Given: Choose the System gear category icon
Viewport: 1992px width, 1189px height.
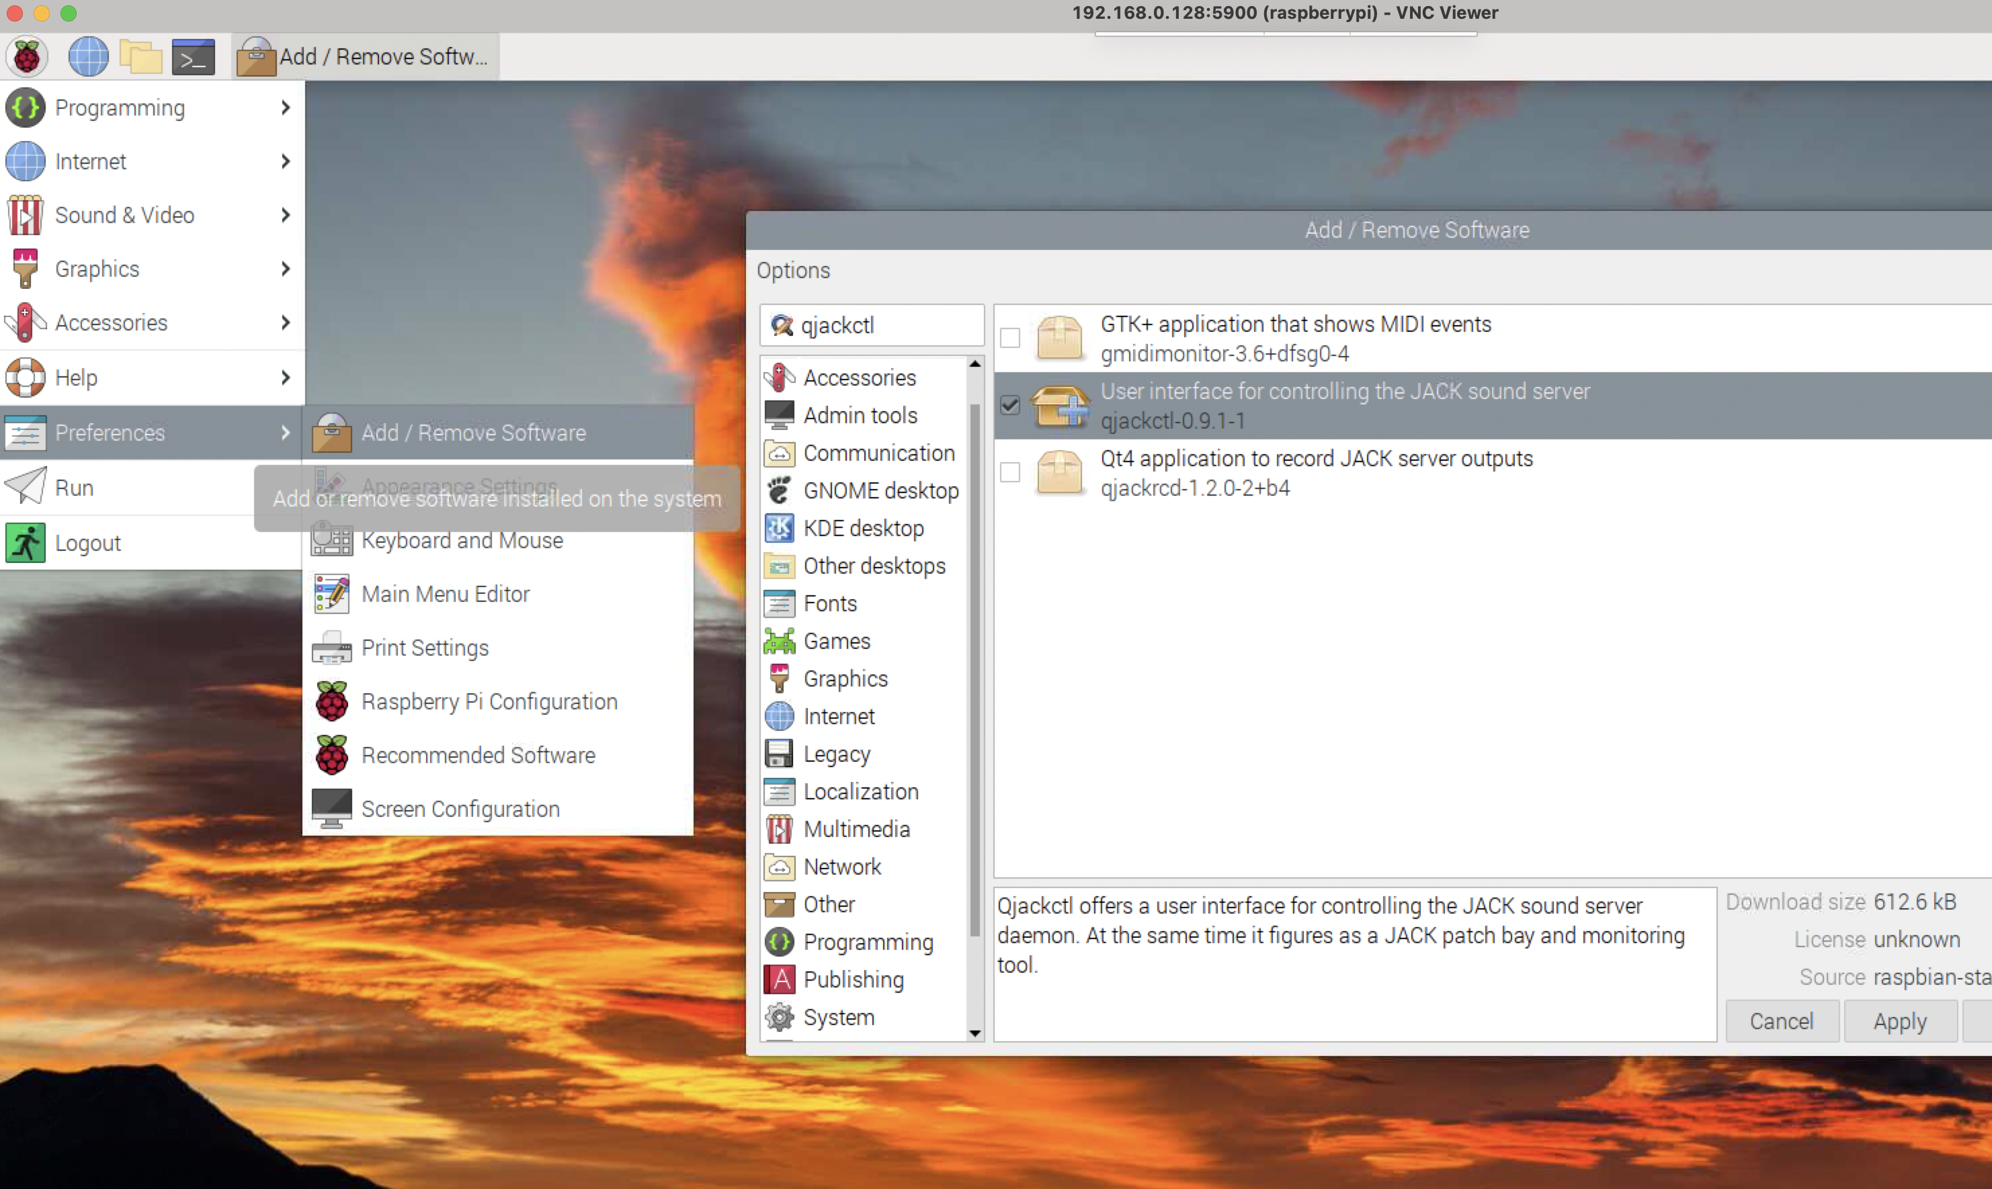Looking at the screenshot, I should (x=779, y=1018).
